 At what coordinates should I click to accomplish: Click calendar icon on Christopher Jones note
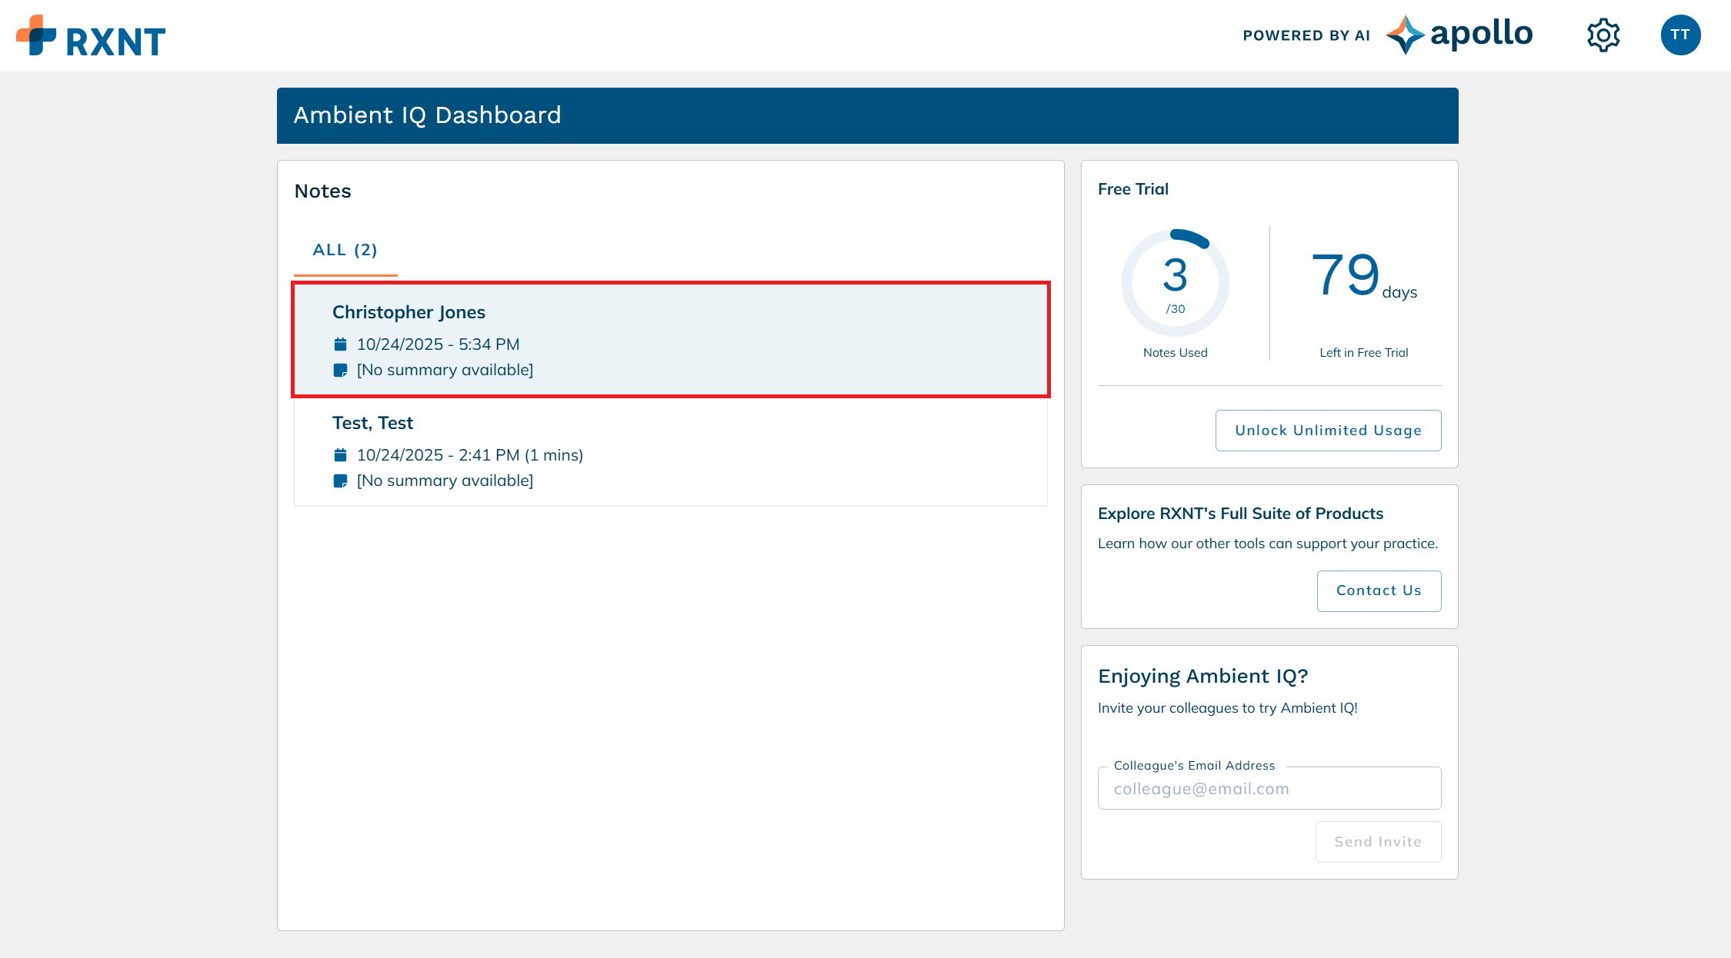point(340,344)
